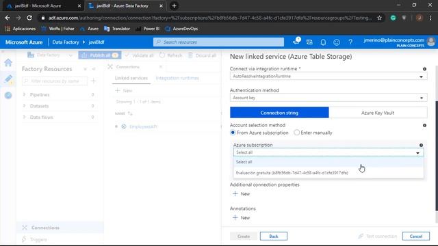Screen dimensions: 438x246
Task: Click Validate all in toolbar
Action: (139, 55)
